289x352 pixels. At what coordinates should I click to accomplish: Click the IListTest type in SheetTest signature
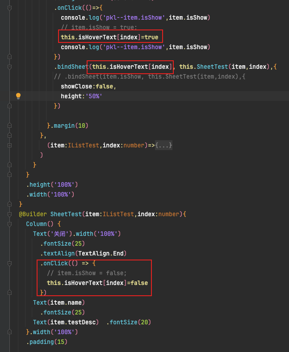tap(118, 214)
